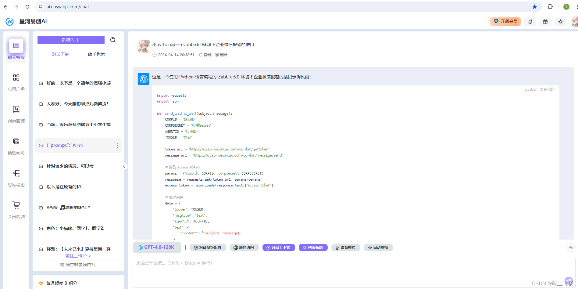Open conversation 好的，以下是一个简单的魔塔小游
This screenshot has width=578, height=289.
coord(78,83)
